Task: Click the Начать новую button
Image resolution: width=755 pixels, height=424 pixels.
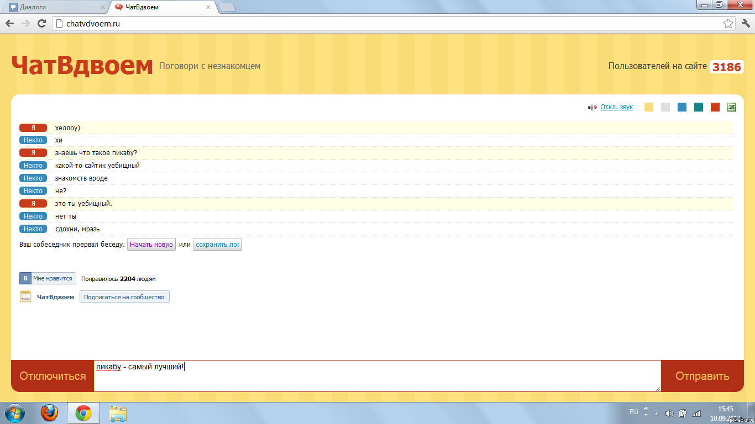Action: pyautogui.click(x=151, y=245)
